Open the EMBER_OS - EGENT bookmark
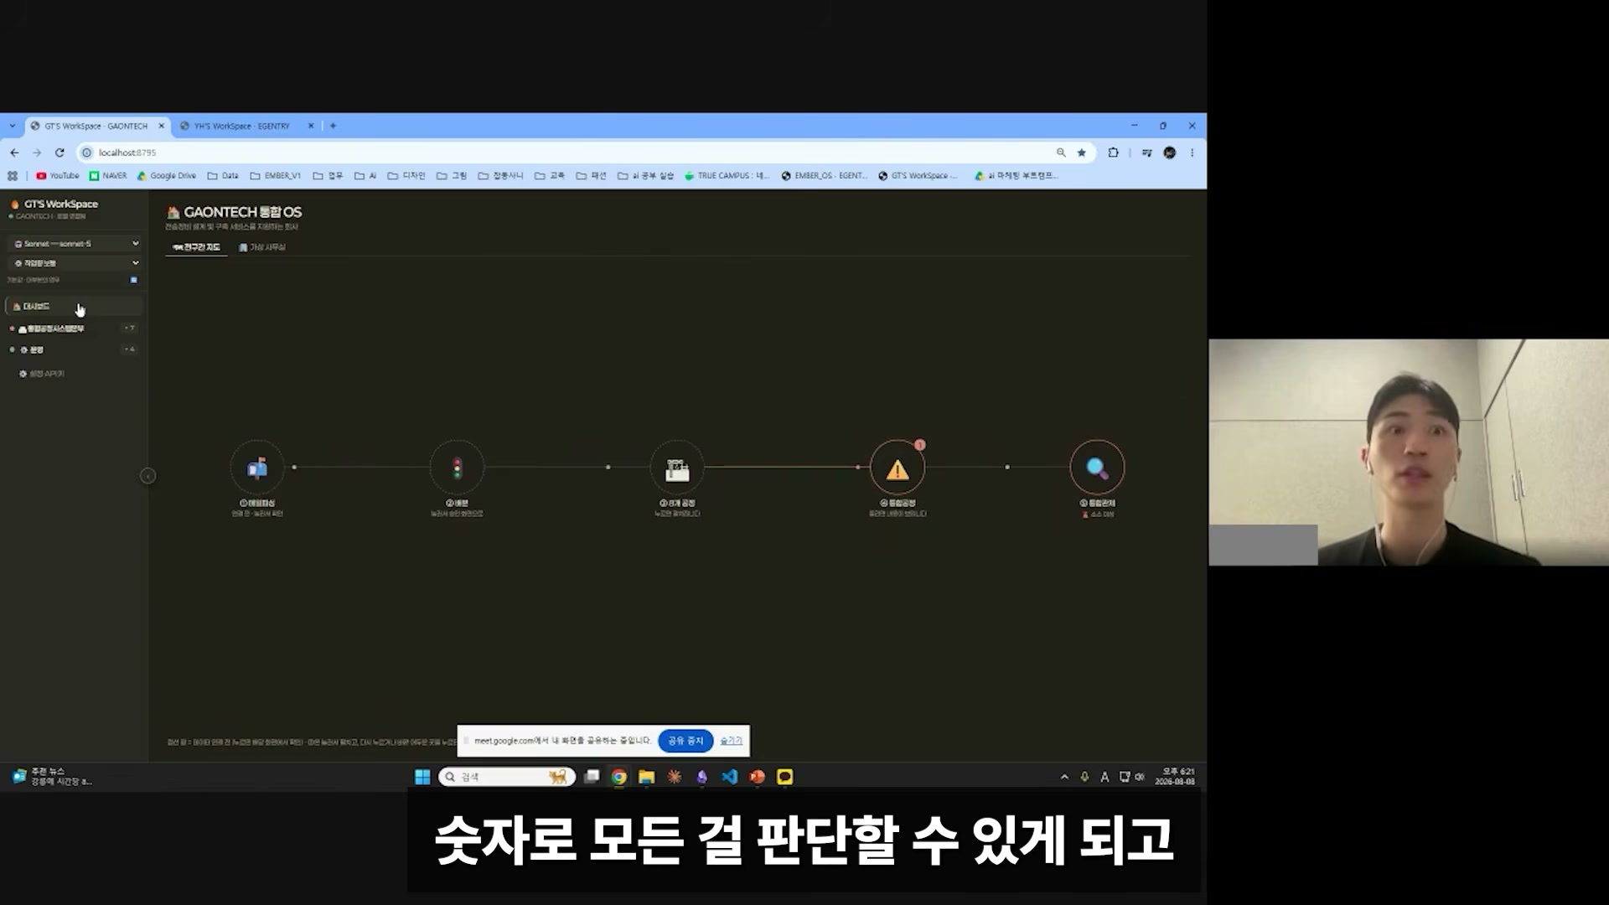This screenshot has height=905, width=1609. tap(825, 176)
